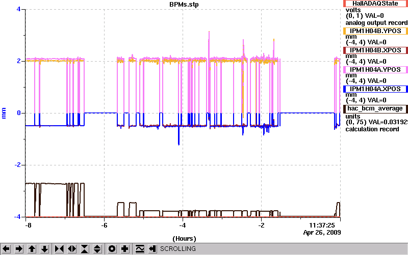Image resolution: width=408 pixels, height=255 pixels.
Task: Select the HallADAQState legend entry
Action: (x=375, y=4)
